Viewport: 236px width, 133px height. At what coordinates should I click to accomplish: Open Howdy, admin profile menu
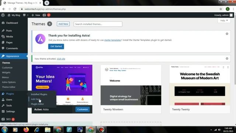pyautogui.click(x=223, y=15)
